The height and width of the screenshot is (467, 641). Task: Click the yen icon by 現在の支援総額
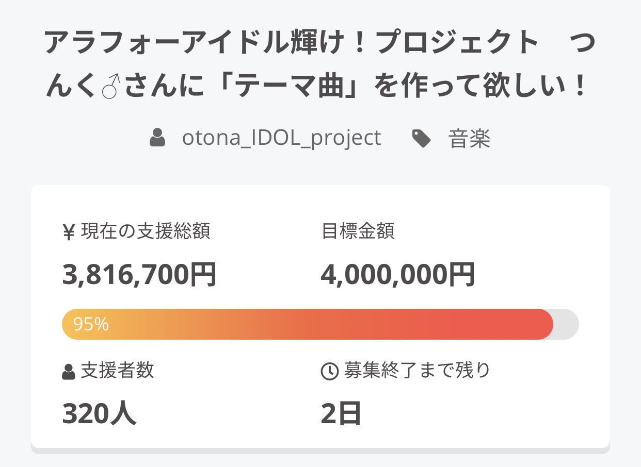pos(69,232)
